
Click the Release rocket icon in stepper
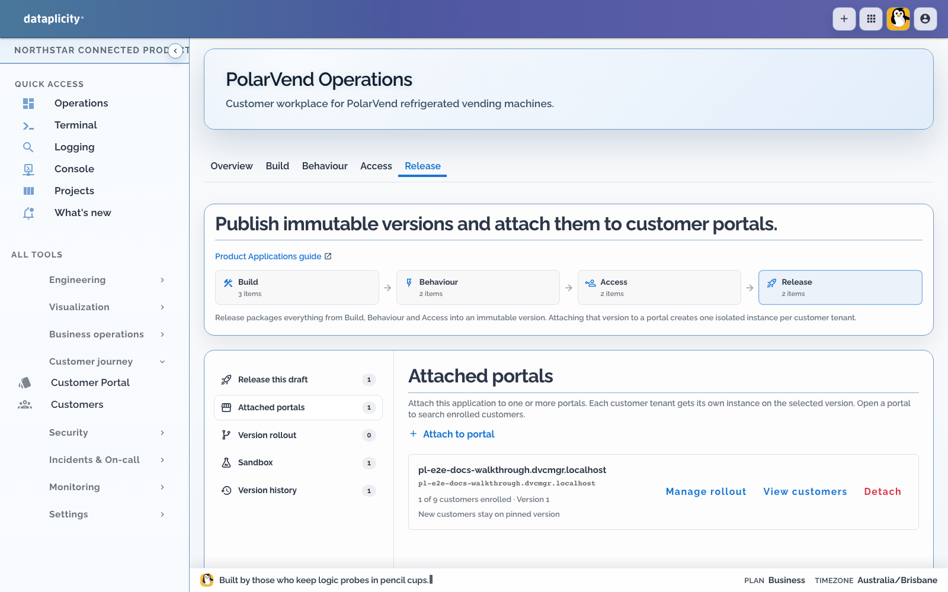click(771, 283)
